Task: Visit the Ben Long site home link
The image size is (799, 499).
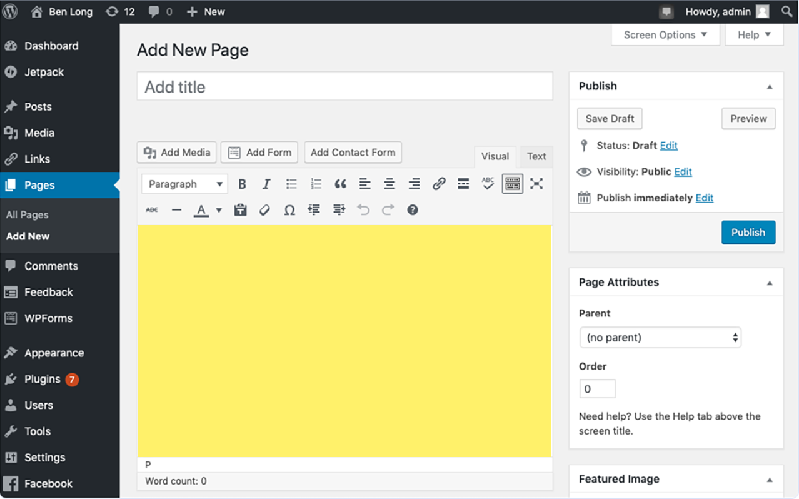Action: 61,11
